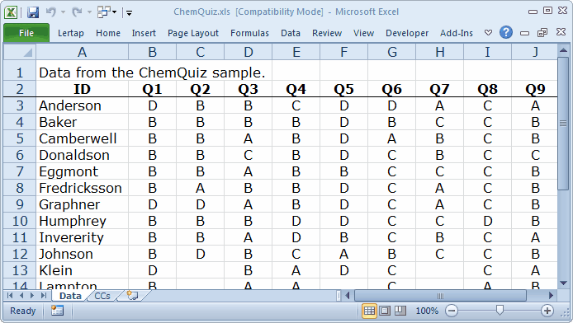Toggle the ribbon with the expand arrow icon
The width and height of the screenshot is (573, 323).
[488, 33]
